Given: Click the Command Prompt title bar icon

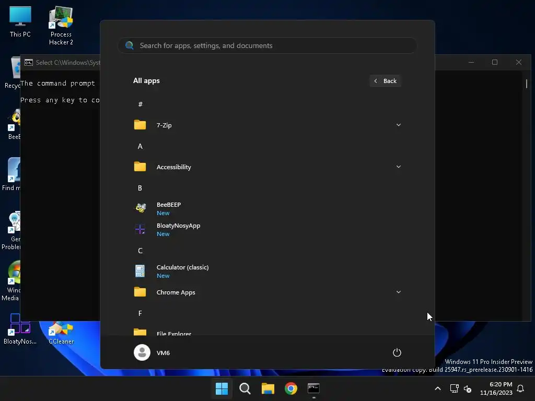Looking at the screenshot, I should point(29,63).
